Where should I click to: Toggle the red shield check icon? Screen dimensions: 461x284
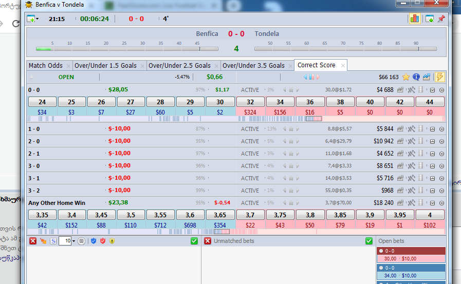coord(103,241)
